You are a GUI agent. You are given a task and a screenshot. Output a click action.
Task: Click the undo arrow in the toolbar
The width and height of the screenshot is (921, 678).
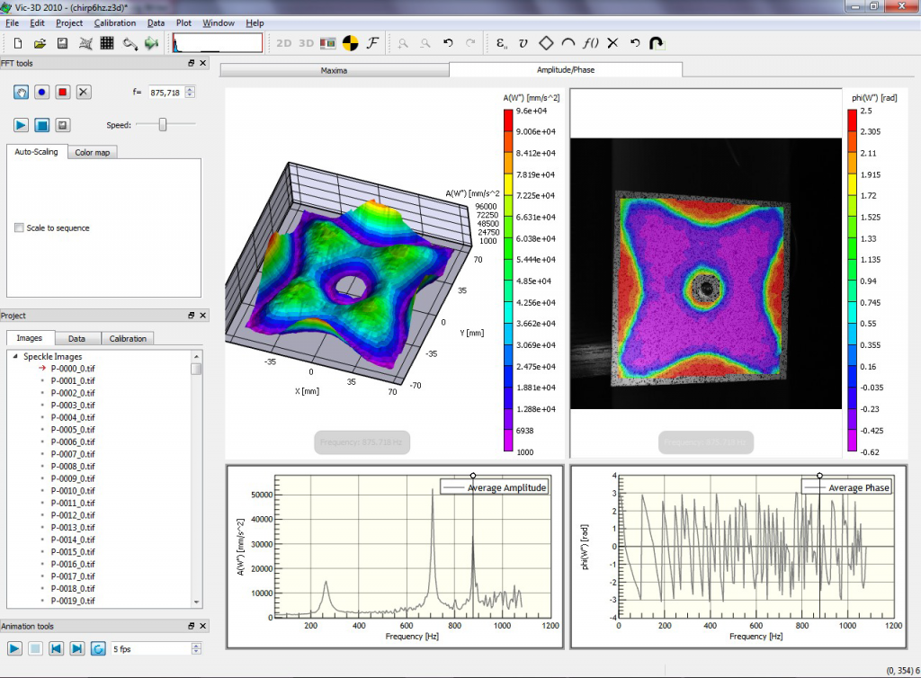click(448, 42)
